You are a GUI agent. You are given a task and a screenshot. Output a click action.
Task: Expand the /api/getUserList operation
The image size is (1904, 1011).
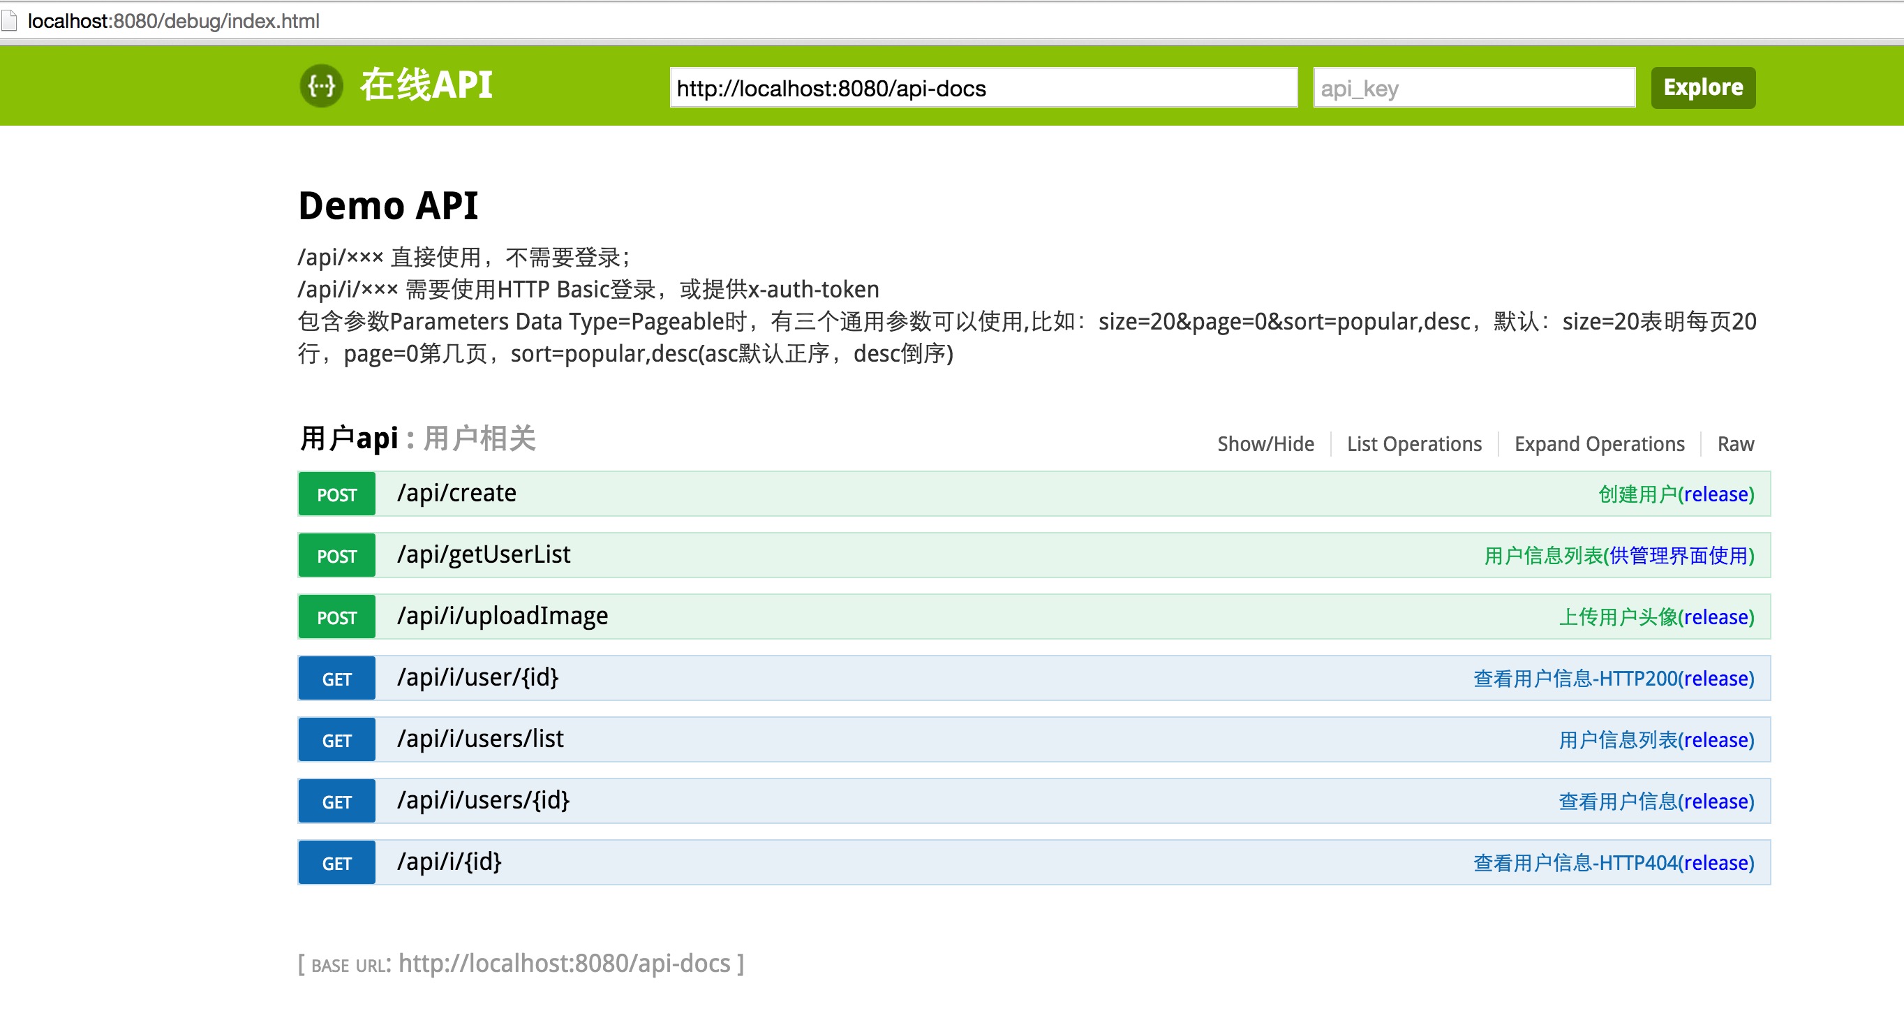pyautogui.click(x=484, y=554)
